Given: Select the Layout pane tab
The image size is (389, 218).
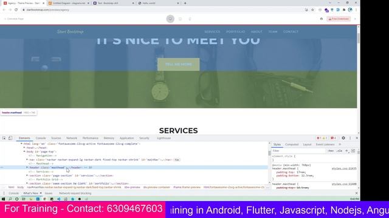Looking at the screenshot, I should click(x=307, y=144).
